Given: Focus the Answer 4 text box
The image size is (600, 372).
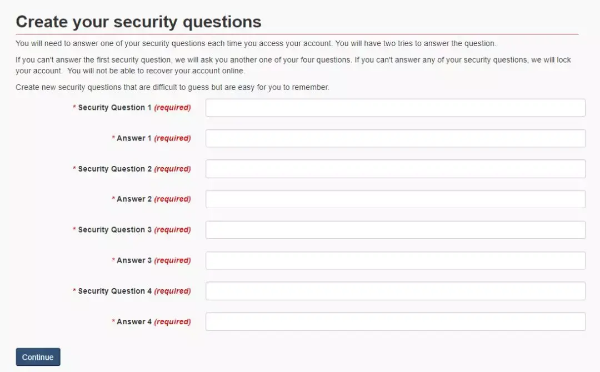Looking at the screenshot, I should (395, 321).
